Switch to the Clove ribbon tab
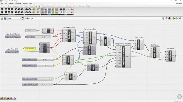The height and width of the screenshot is (102, 183). pyautogui.click(x=9, y=6)
